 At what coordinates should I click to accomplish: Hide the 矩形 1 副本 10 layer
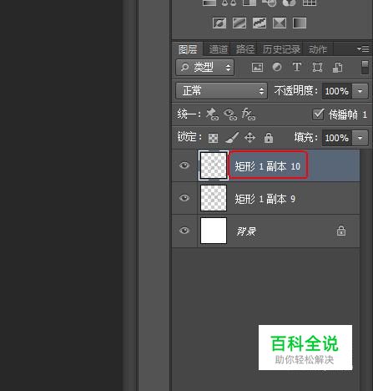point(184,165)
